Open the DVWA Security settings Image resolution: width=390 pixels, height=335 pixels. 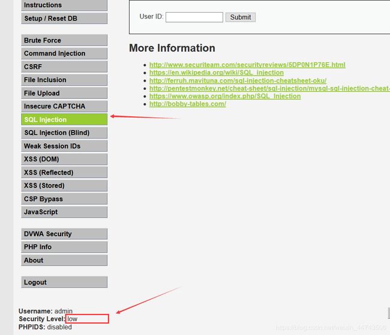click(x=64, y=234)
